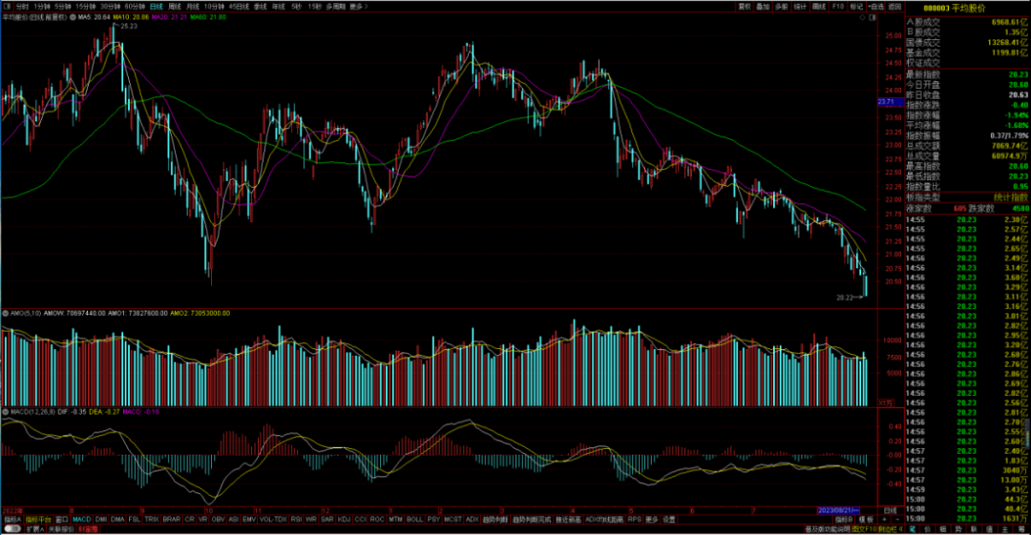Select the OBV indicator
This screenshot has height=535, width=1031.
218,519
